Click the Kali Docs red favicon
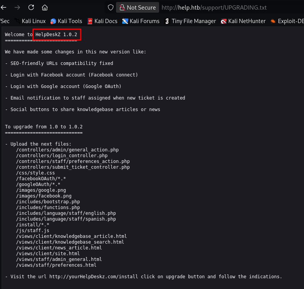The height and width of the screenshot is (289, 304). (90, 21)
